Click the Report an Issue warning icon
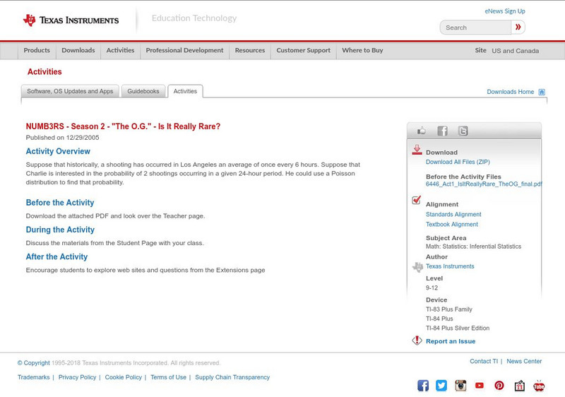 (x=417, y=340)
